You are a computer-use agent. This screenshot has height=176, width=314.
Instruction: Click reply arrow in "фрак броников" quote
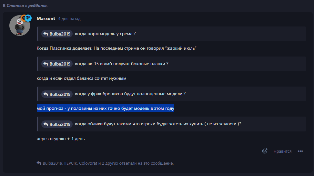pos(46,94)
